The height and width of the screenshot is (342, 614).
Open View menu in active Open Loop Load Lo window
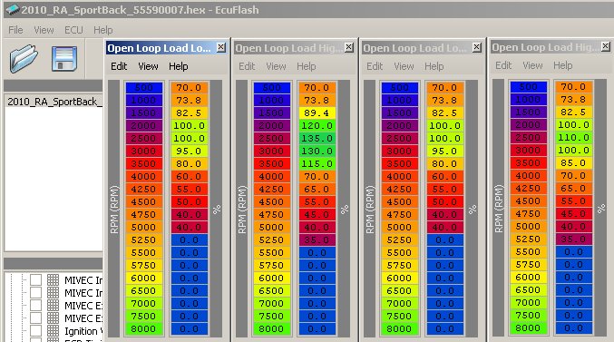(x=148, y=66)
